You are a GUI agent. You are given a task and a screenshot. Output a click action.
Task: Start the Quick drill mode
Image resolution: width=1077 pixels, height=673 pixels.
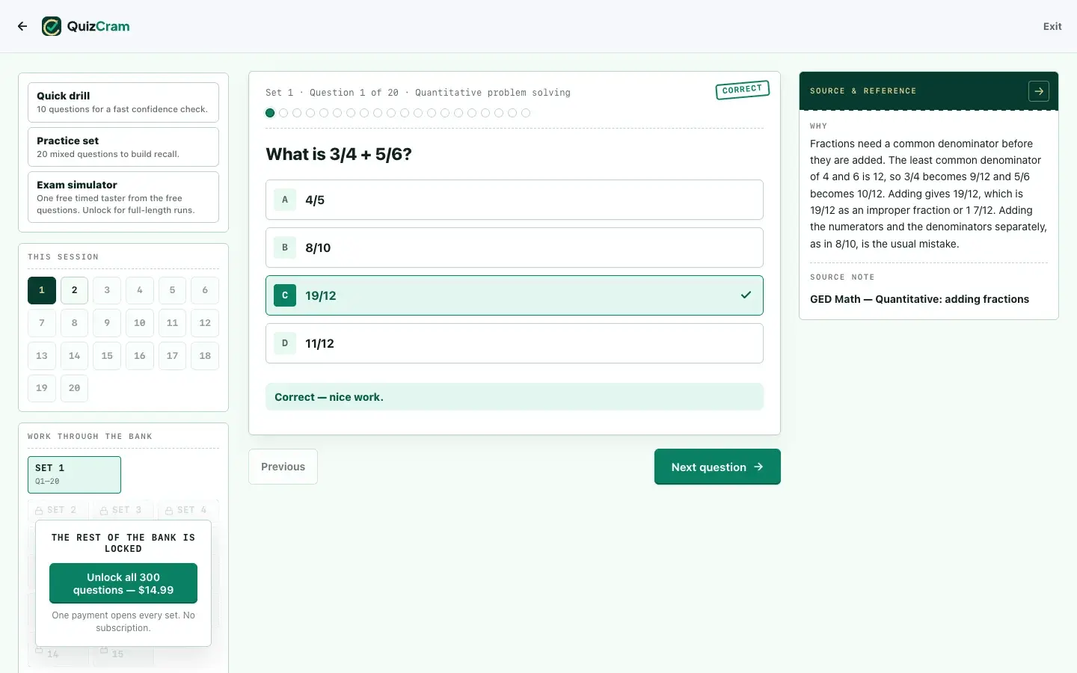123,102
